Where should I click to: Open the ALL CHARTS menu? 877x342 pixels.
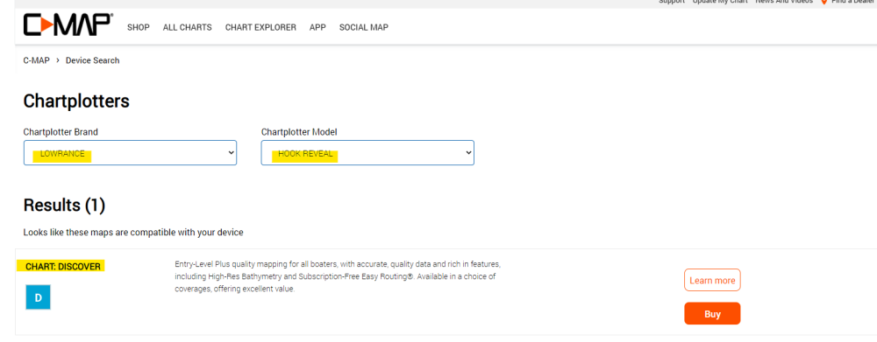pyautogui.click(x=188, y=27)
